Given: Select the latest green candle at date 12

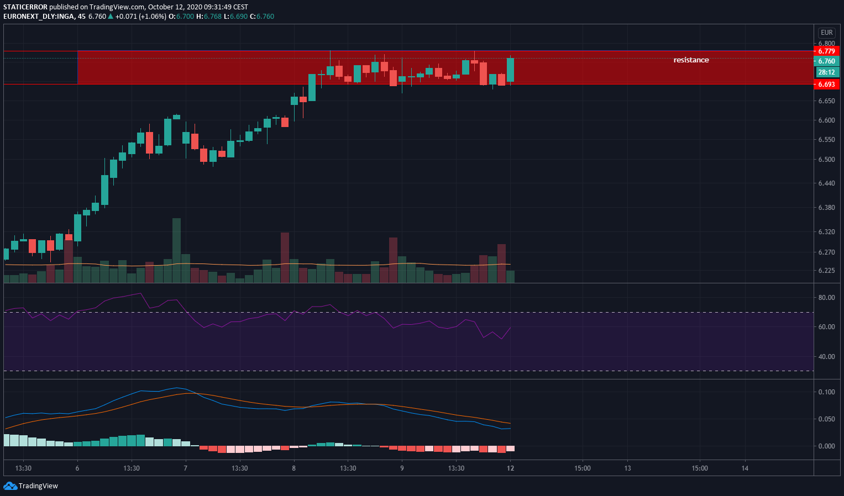Looking at the screenshot, I should (x=510, y=70).
